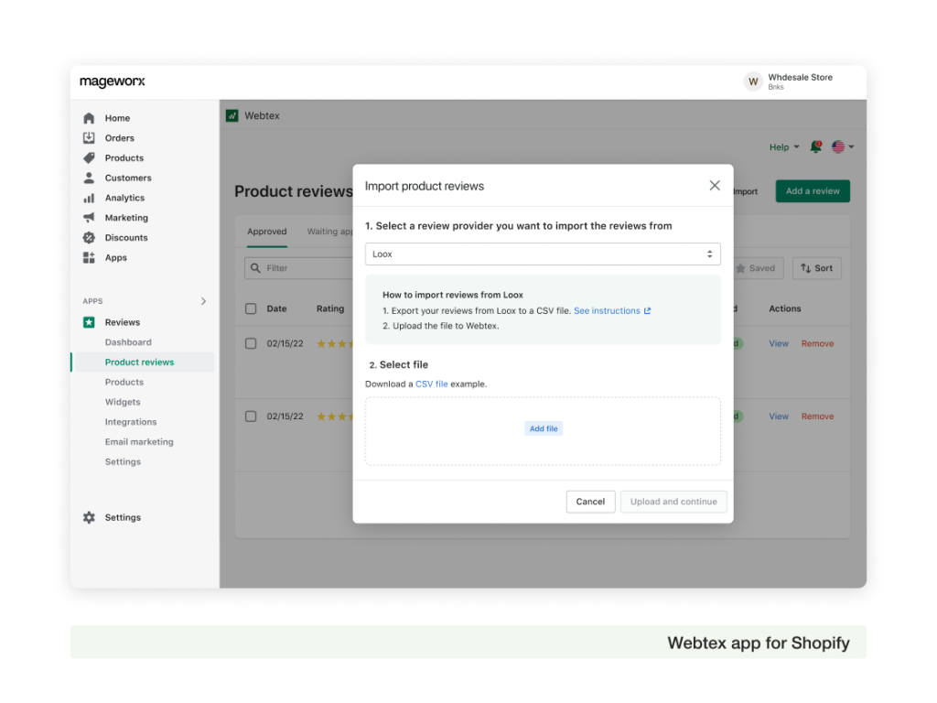Click the mageworx logo
The image size is (937, 703).
113,81
